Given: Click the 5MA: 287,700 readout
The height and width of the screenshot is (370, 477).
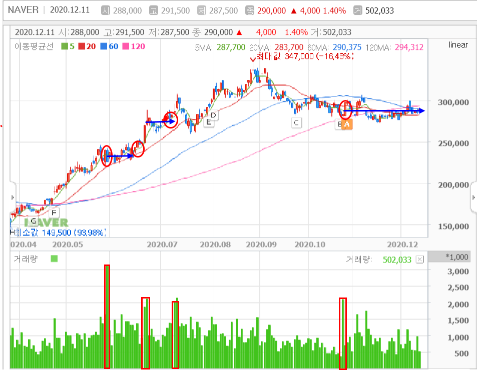Looking at the screenshot, I should pos(220,47).
